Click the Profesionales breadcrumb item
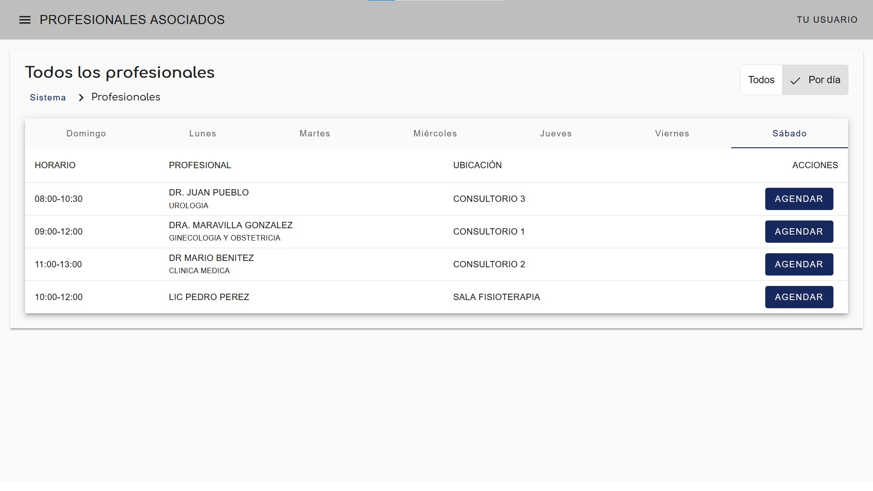Viewport: 873px width, 491px height. pyautogui.click(x=126, y=97)
